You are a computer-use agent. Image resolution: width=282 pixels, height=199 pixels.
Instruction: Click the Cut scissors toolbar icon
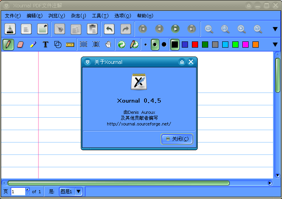(60, 29)
